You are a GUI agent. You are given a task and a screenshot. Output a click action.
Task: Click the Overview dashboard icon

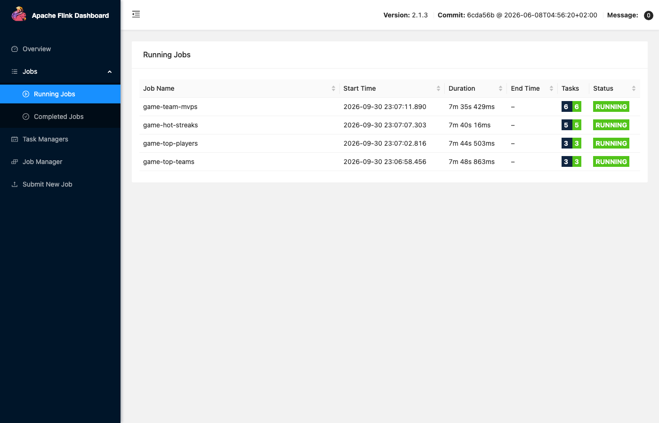click(x=15, y=49)
